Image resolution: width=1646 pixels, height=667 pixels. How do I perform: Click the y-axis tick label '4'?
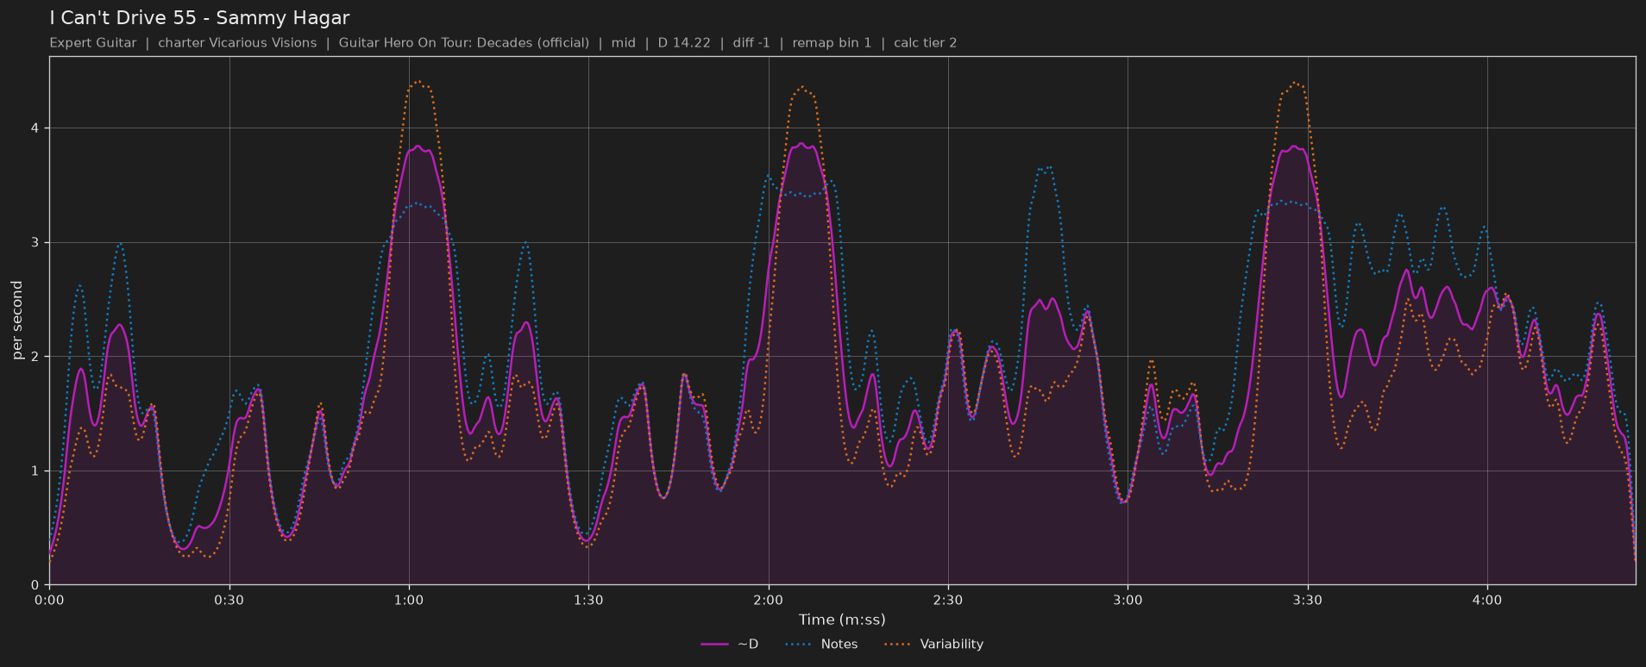tap(36, 128)
